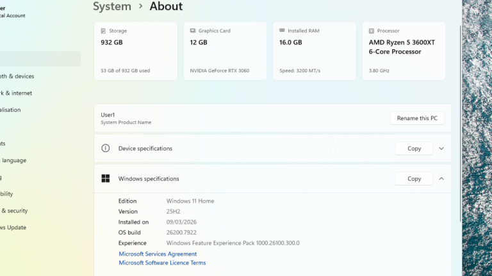Click the Storage icon in the top card
Viewport: 492px width, 276px height.
(103, 31)
